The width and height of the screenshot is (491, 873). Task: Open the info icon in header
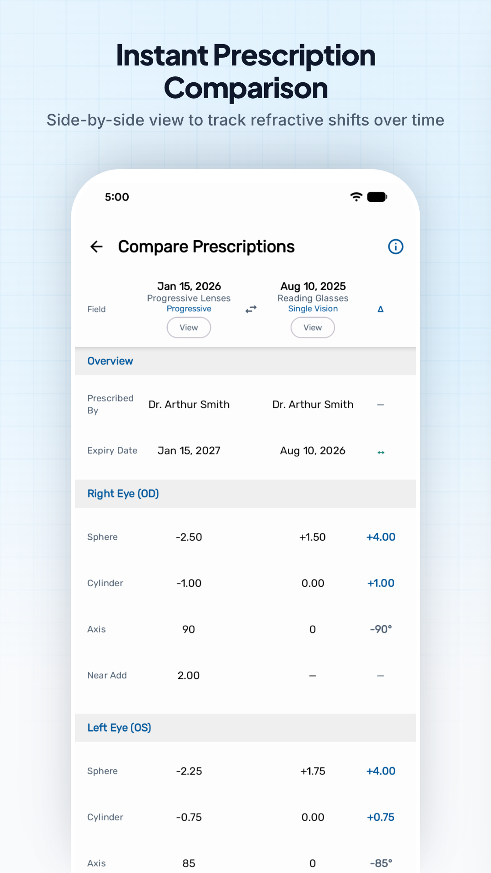pos(396,246)
